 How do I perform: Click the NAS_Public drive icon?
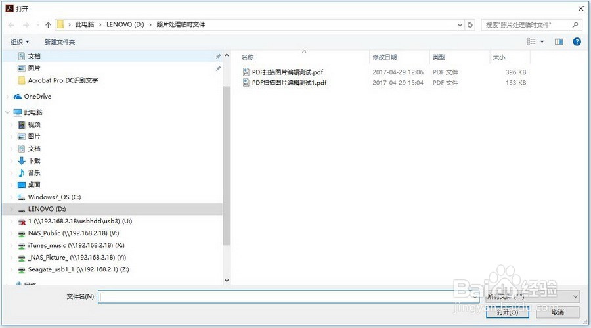(x=22, y=233)
